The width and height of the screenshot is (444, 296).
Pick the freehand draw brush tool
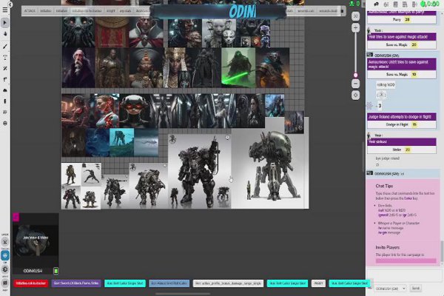[5, 47]
